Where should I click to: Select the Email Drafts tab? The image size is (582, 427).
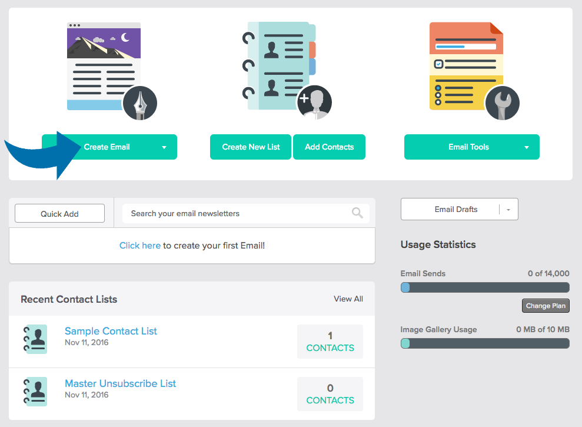[456, 209]
